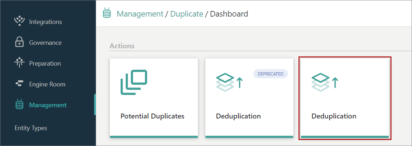
Task: Select Management in the sidebar
Action: pyautogui.click(x=47, y=105)
